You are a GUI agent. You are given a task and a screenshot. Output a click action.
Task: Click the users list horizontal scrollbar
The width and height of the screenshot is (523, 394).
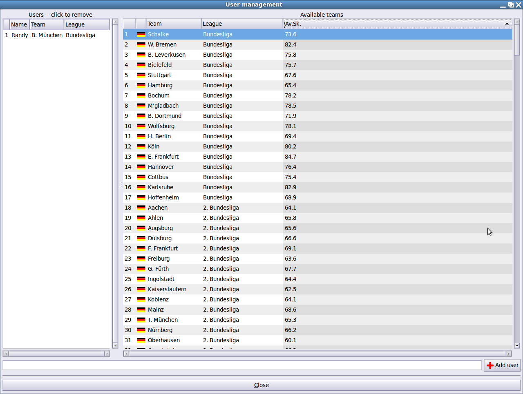[56, 354]
